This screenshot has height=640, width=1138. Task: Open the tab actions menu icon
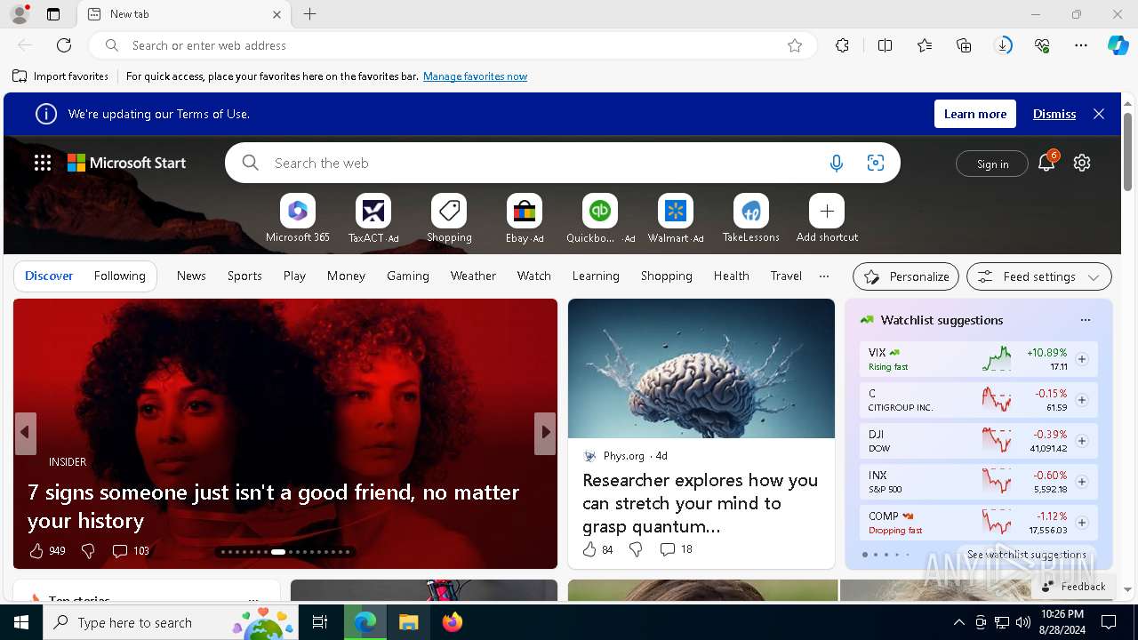point(53,14)
